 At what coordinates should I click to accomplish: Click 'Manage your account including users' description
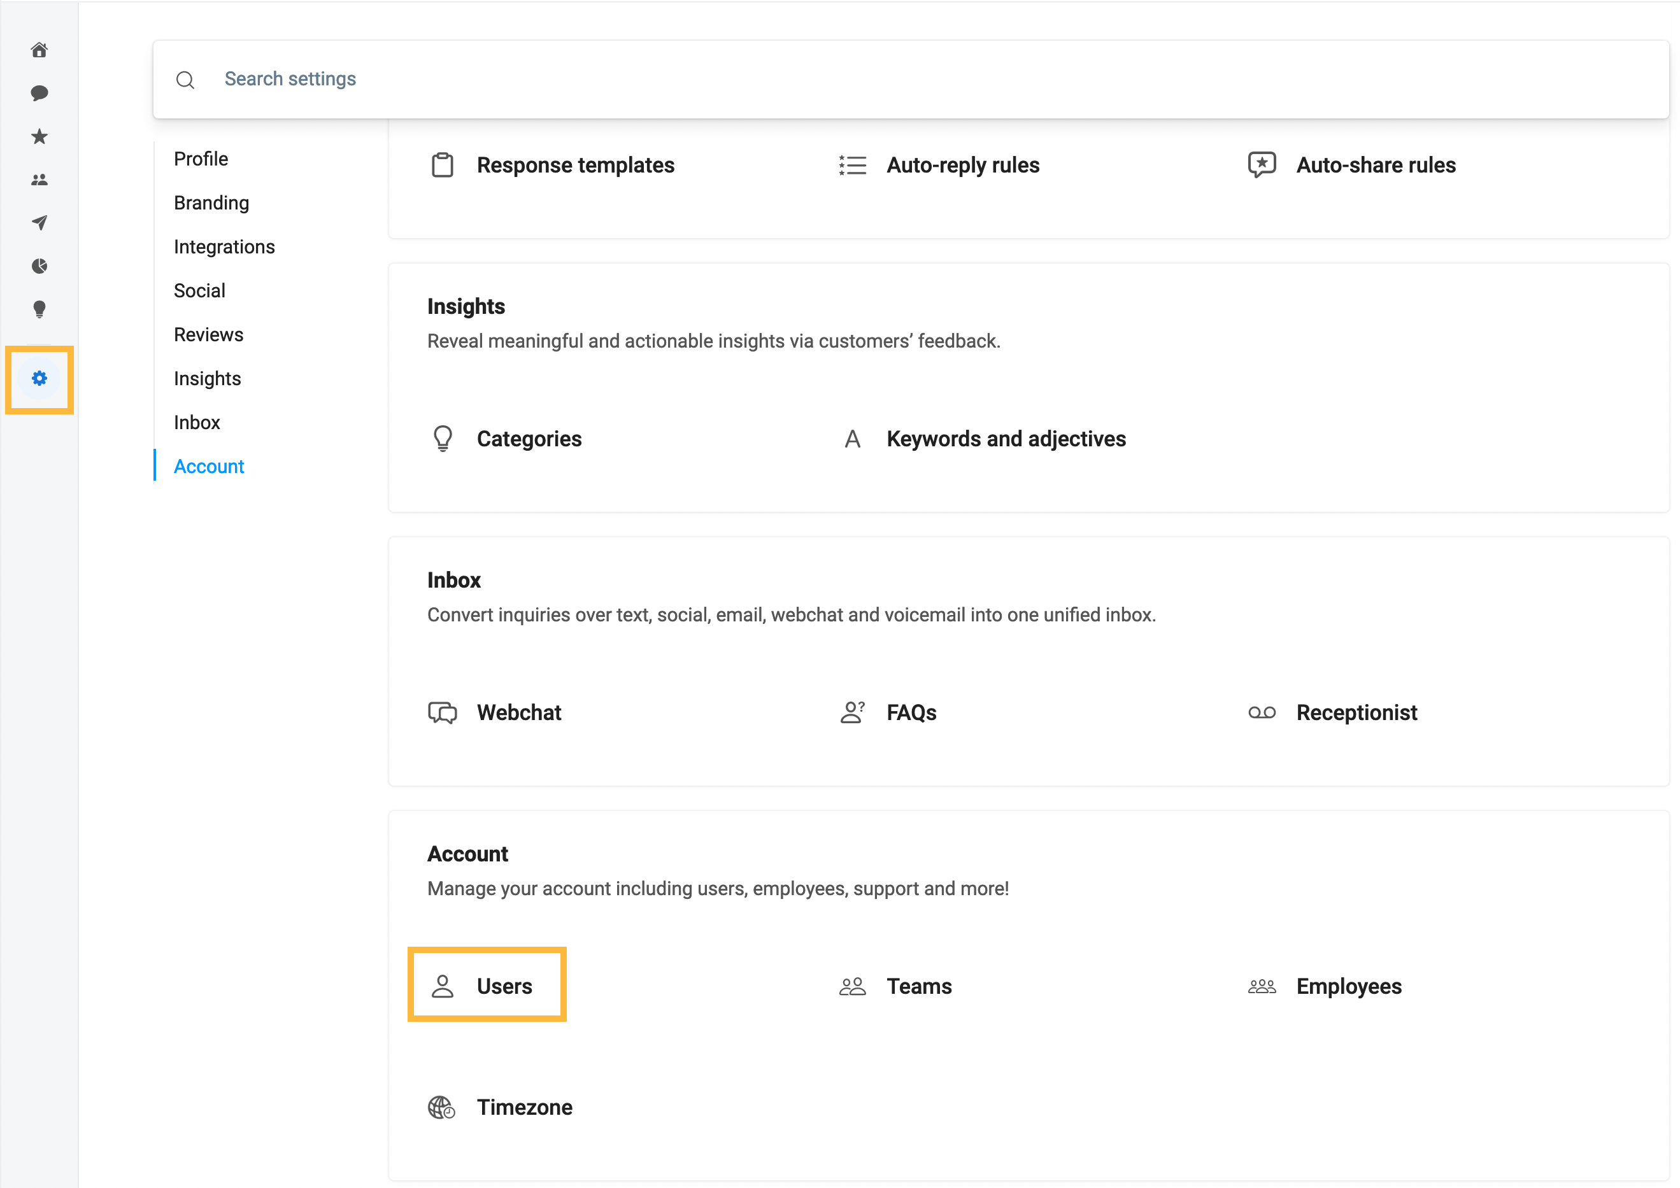(718, 888)
